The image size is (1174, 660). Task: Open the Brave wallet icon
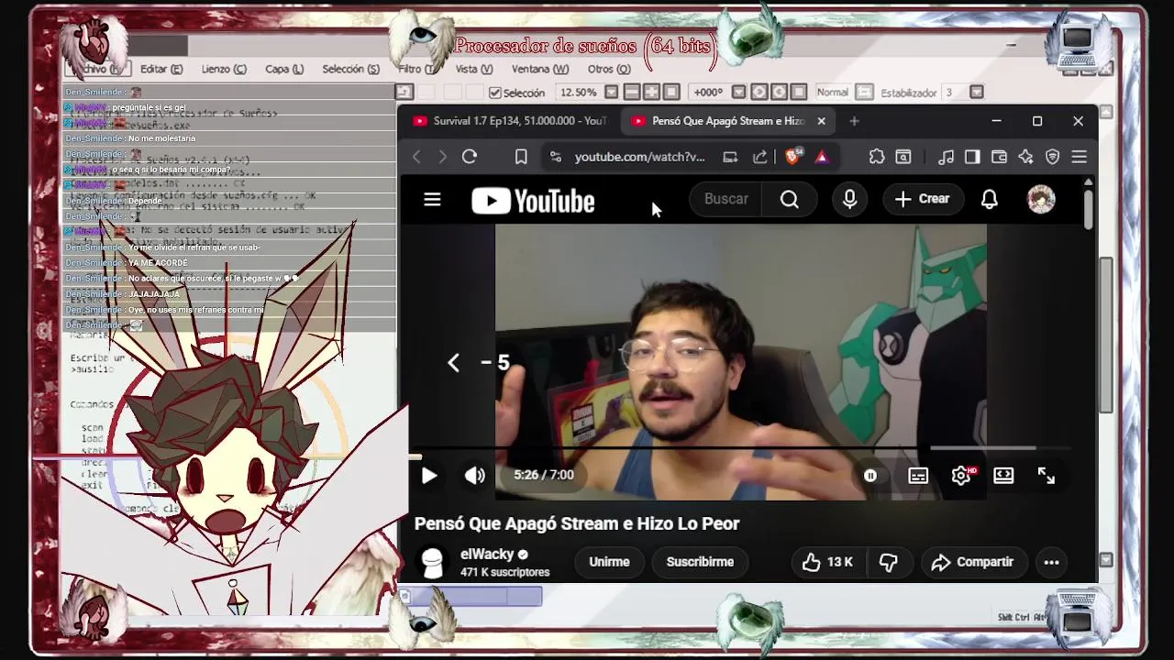1000,157
